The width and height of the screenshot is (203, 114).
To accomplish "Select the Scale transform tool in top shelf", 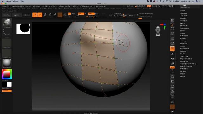I will 50,15.
